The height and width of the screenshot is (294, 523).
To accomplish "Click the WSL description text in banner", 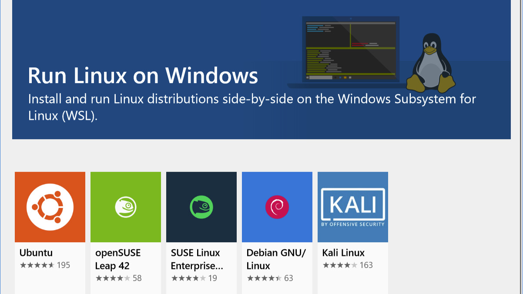I will [252, 107].
